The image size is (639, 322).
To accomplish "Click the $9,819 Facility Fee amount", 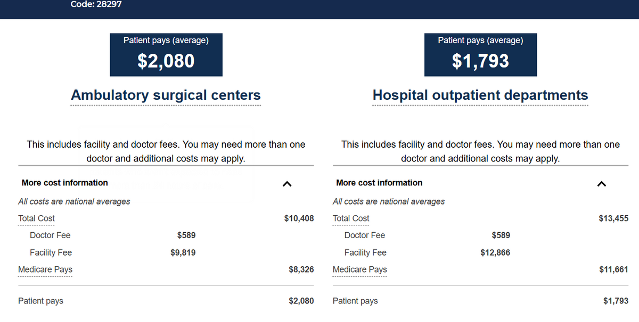I will [183, 253].
